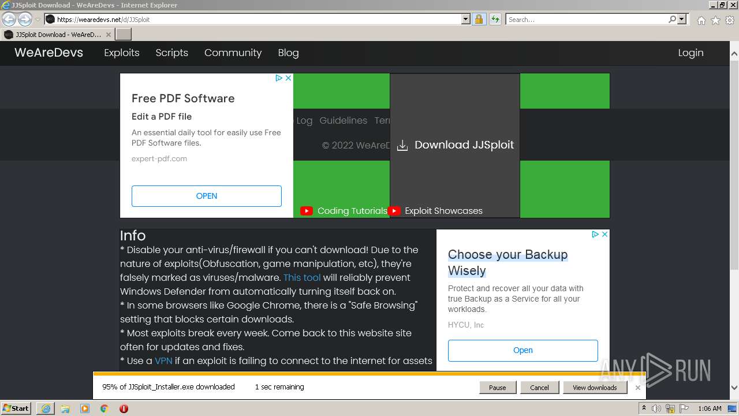Screen dimensions: 739x416
Task: Click AdChoices icon on PDF ad
Action: [279, 78]
